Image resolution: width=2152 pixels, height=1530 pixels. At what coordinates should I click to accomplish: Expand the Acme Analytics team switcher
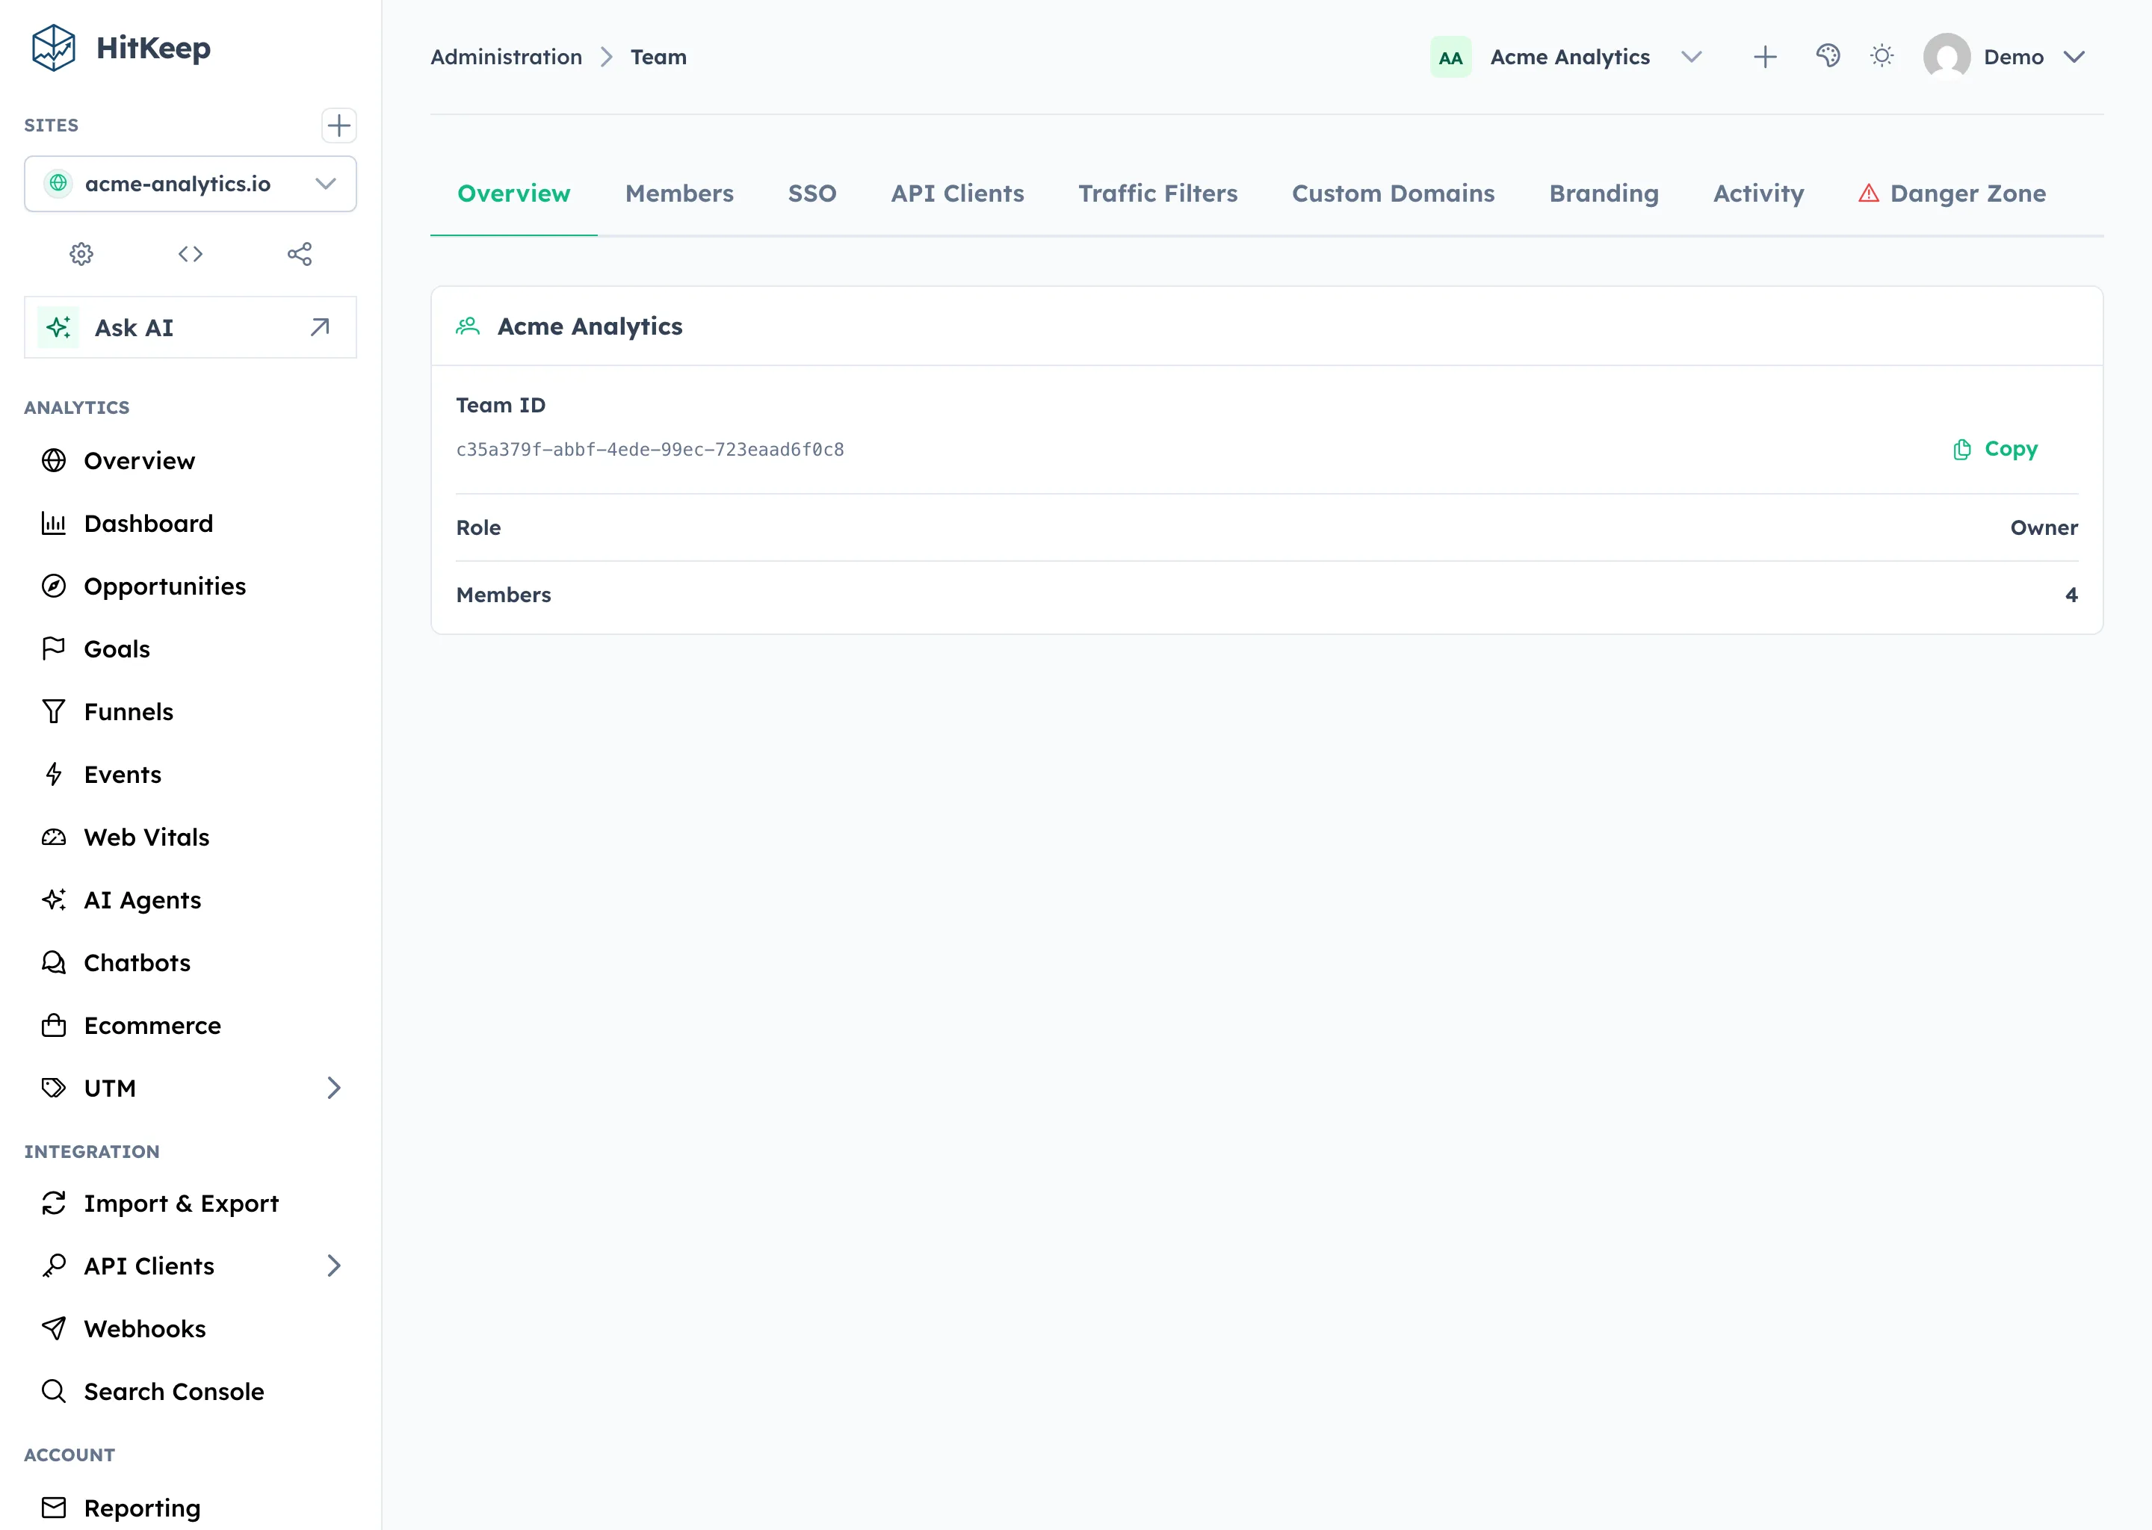tap(1691, 57)
